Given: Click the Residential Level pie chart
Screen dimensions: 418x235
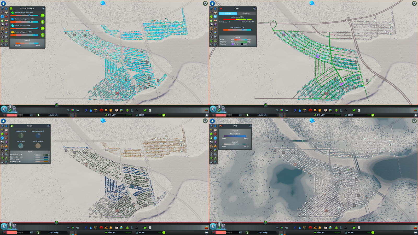Looking at the screenshot, I should tap(21, 135).
